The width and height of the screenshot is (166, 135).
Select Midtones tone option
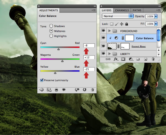tap(51, 31)
